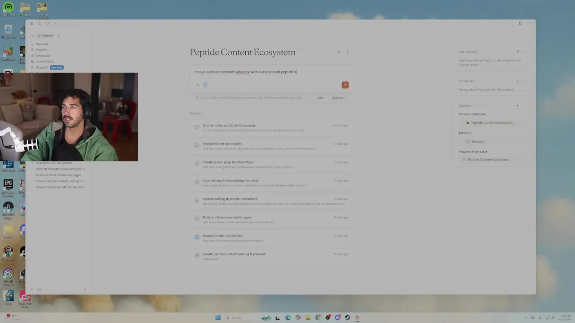The image size is (575, 323).
Task: Click the plus attach icon in composer
Action: (x=197, y=85)
